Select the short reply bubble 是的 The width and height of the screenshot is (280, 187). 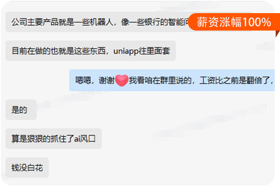tap(21, 110)
